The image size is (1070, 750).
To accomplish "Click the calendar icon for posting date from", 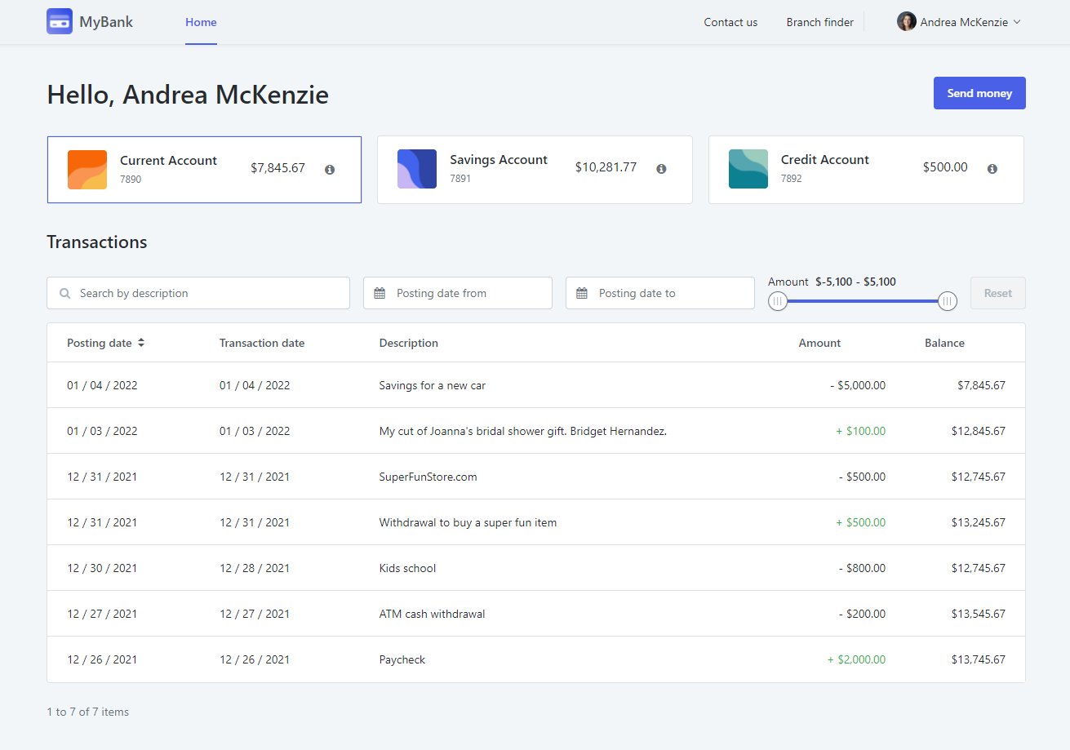I will 380,292.
